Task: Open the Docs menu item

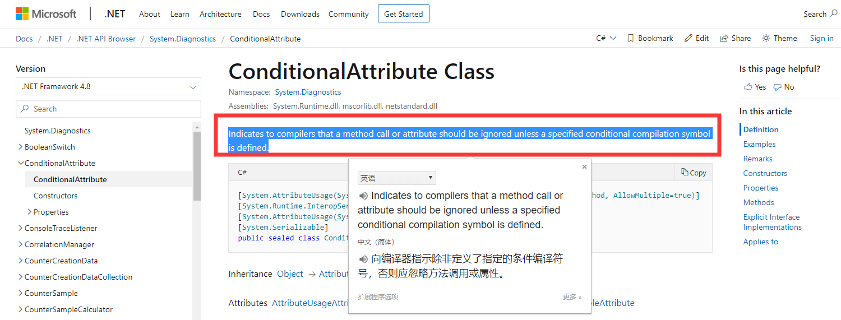Action: click(261, 14)
